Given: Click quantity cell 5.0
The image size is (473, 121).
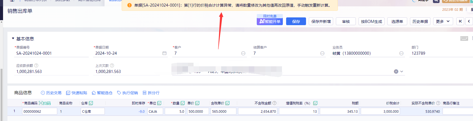Looking at the screenshot, I should coord(175,111).
